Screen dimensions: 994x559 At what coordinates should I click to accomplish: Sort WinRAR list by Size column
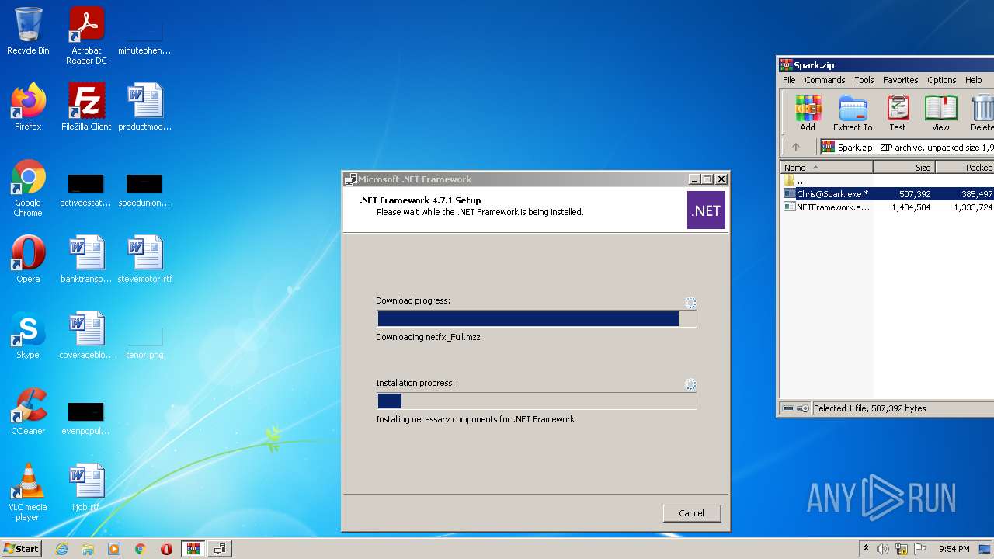click(x=905, y=167)
